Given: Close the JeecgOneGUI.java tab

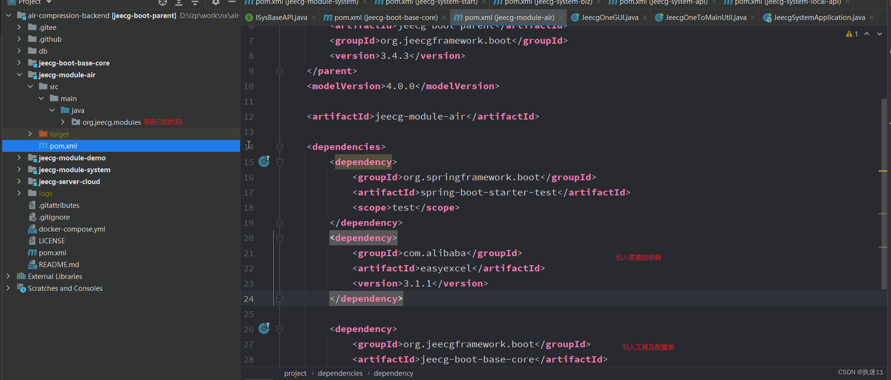Looking at the screenshot, I should click(x=645, y=18).
